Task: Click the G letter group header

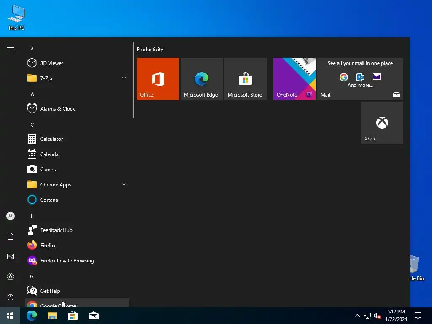Action: pos(32,276)
